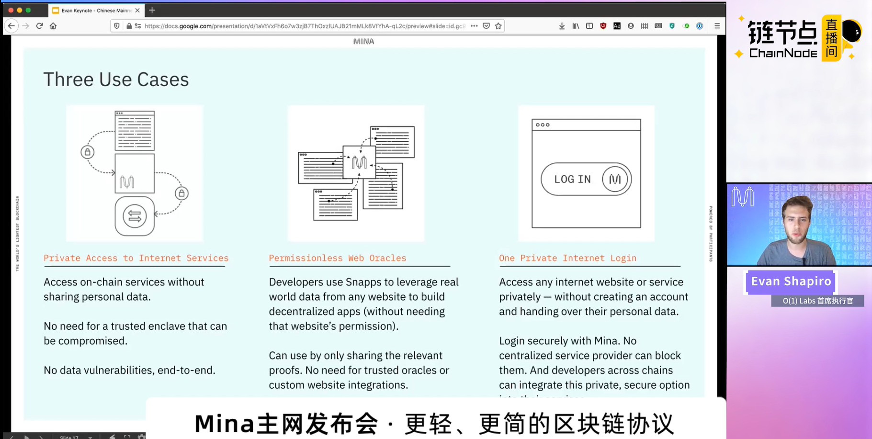
Task: Close the Evan Keynote tab
Action: (x=137, y=10)
